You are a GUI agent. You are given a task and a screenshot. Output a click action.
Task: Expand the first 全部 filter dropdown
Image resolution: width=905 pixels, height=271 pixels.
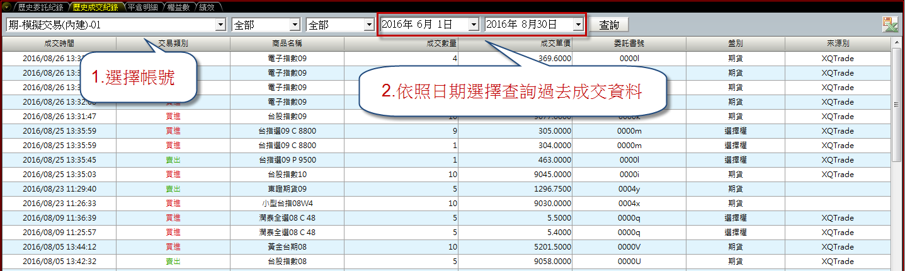tap(294, 25)
